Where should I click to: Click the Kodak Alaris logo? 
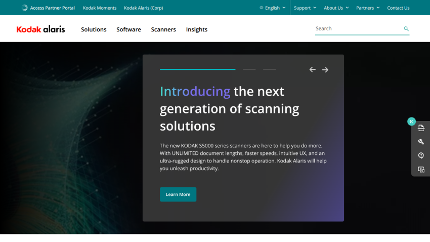(x=40, y=29)
